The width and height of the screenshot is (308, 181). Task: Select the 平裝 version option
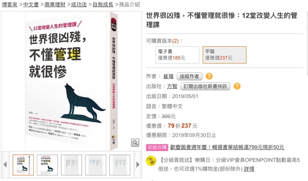click(x=224, y=55)
